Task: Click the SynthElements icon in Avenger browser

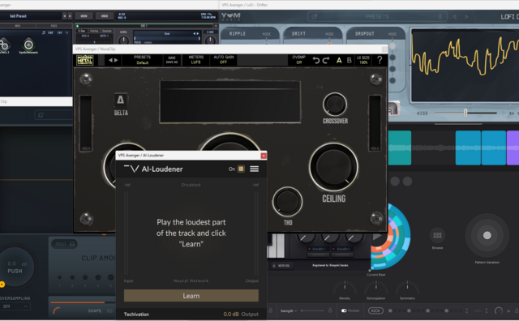Action: point(28,45)
